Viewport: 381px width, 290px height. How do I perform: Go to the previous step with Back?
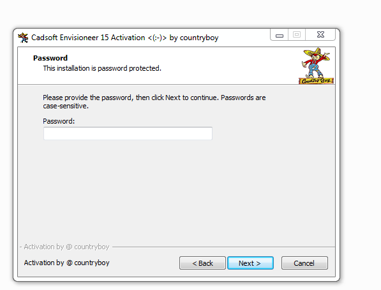(202, 263)
